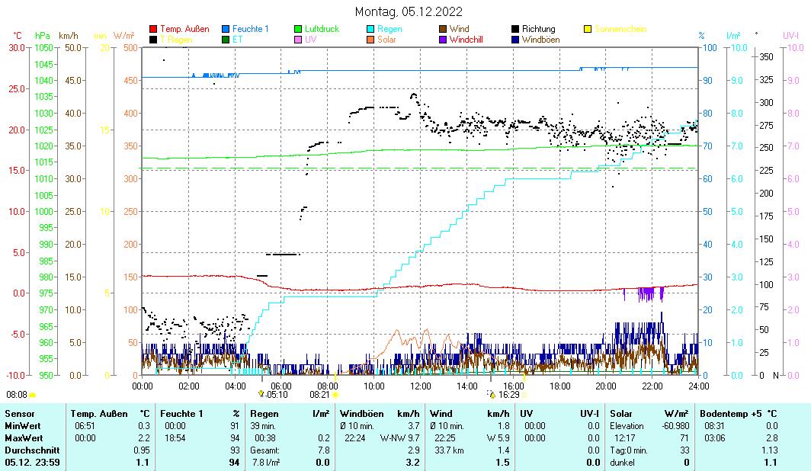Click the sun icon next to 08:08
Viewport: 811px width, 471px height.
pyautogui.click(x=32, y=395)
